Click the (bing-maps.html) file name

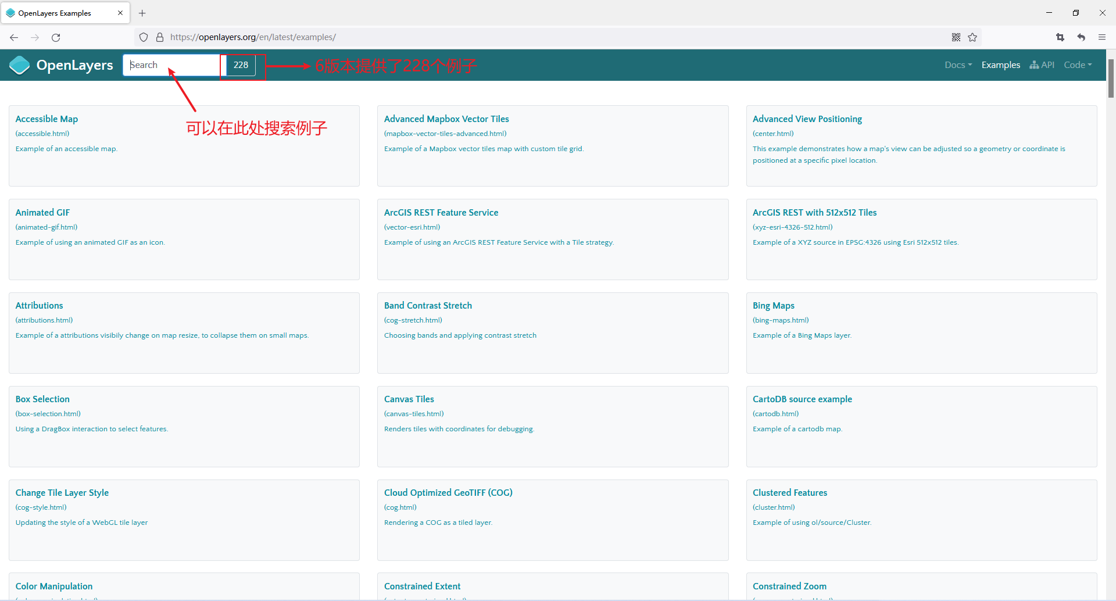click(781, 320)
